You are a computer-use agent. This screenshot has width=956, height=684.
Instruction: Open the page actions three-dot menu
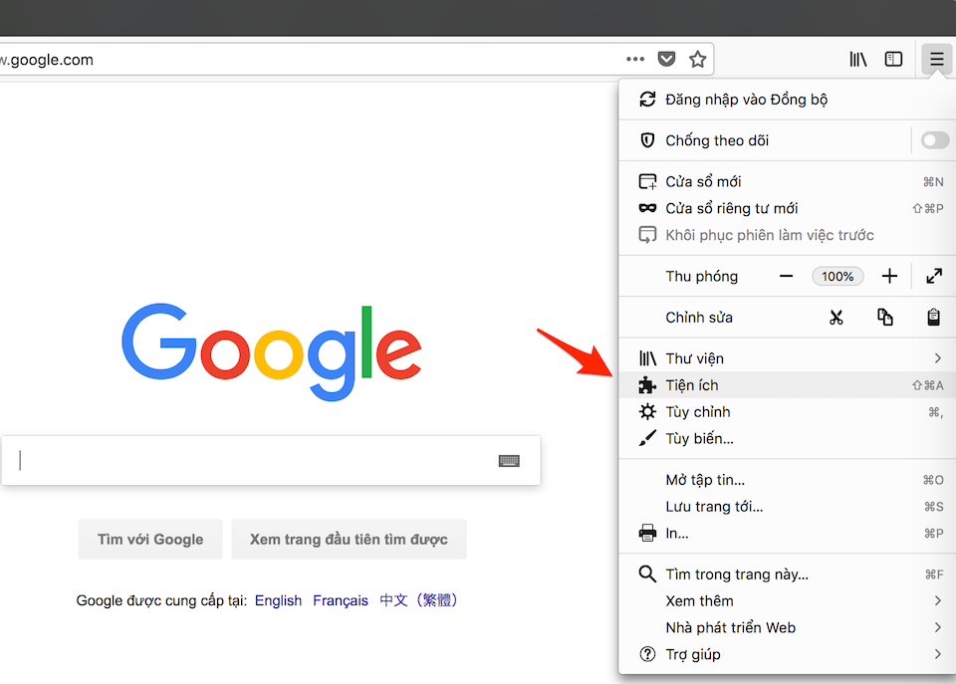click(635, 59)
